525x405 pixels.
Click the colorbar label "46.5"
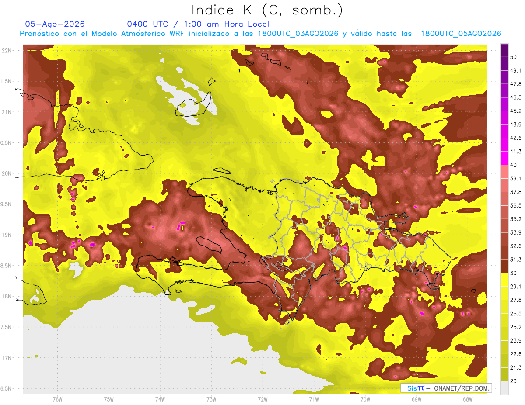pyautogui.click(x=516, y=97)
